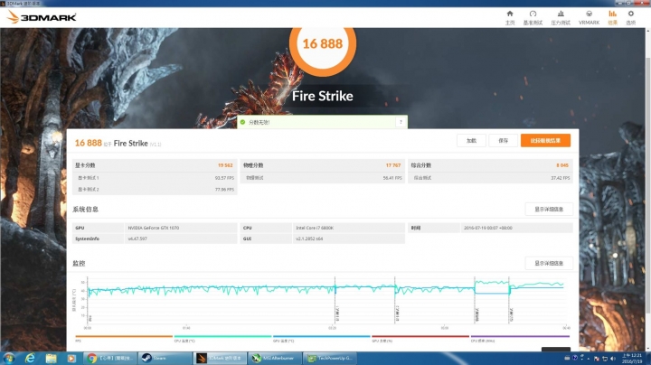Switch to the VRMARK tab
Image resolution: width=651 pixels, height=365 pixels.
click(589, 18)
